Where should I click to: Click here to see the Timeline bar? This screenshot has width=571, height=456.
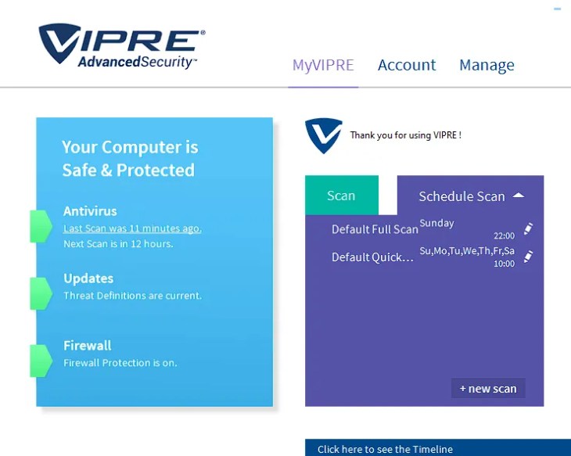pos(438,447)
